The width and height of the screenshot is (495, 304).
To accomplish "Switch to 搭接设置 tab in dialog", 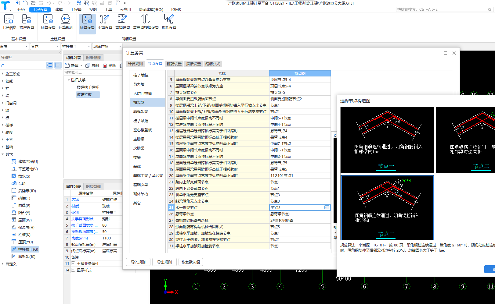I will [x=193, y=64].
